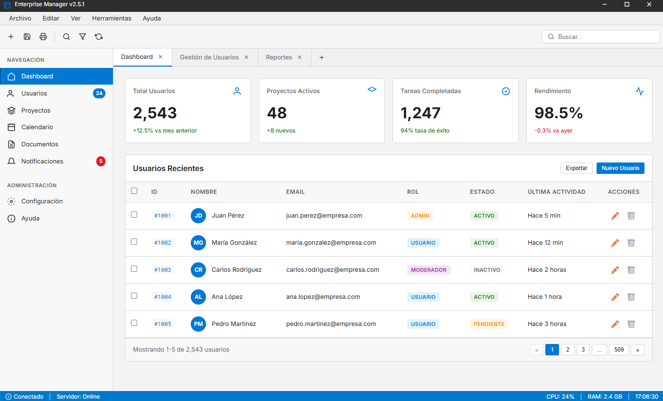Delete María González with the trash icon
This screenshot has width=663, height=401.
click(x=631, y=243)
